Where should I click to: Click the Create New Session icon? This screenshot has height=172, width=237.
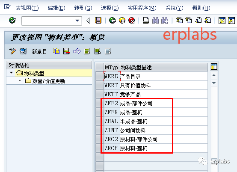point(222,21)
